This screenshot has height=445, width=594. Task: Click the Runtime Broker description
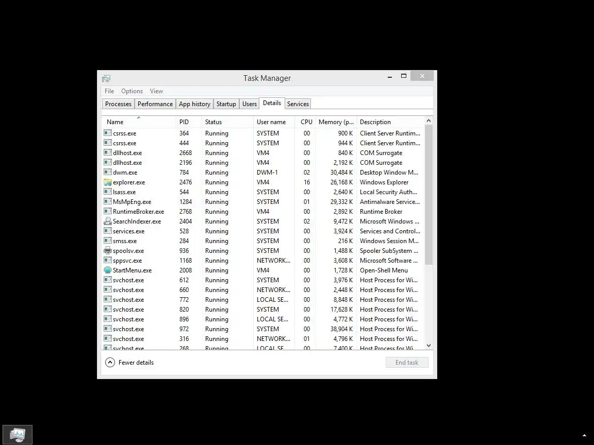pos(381,212)
